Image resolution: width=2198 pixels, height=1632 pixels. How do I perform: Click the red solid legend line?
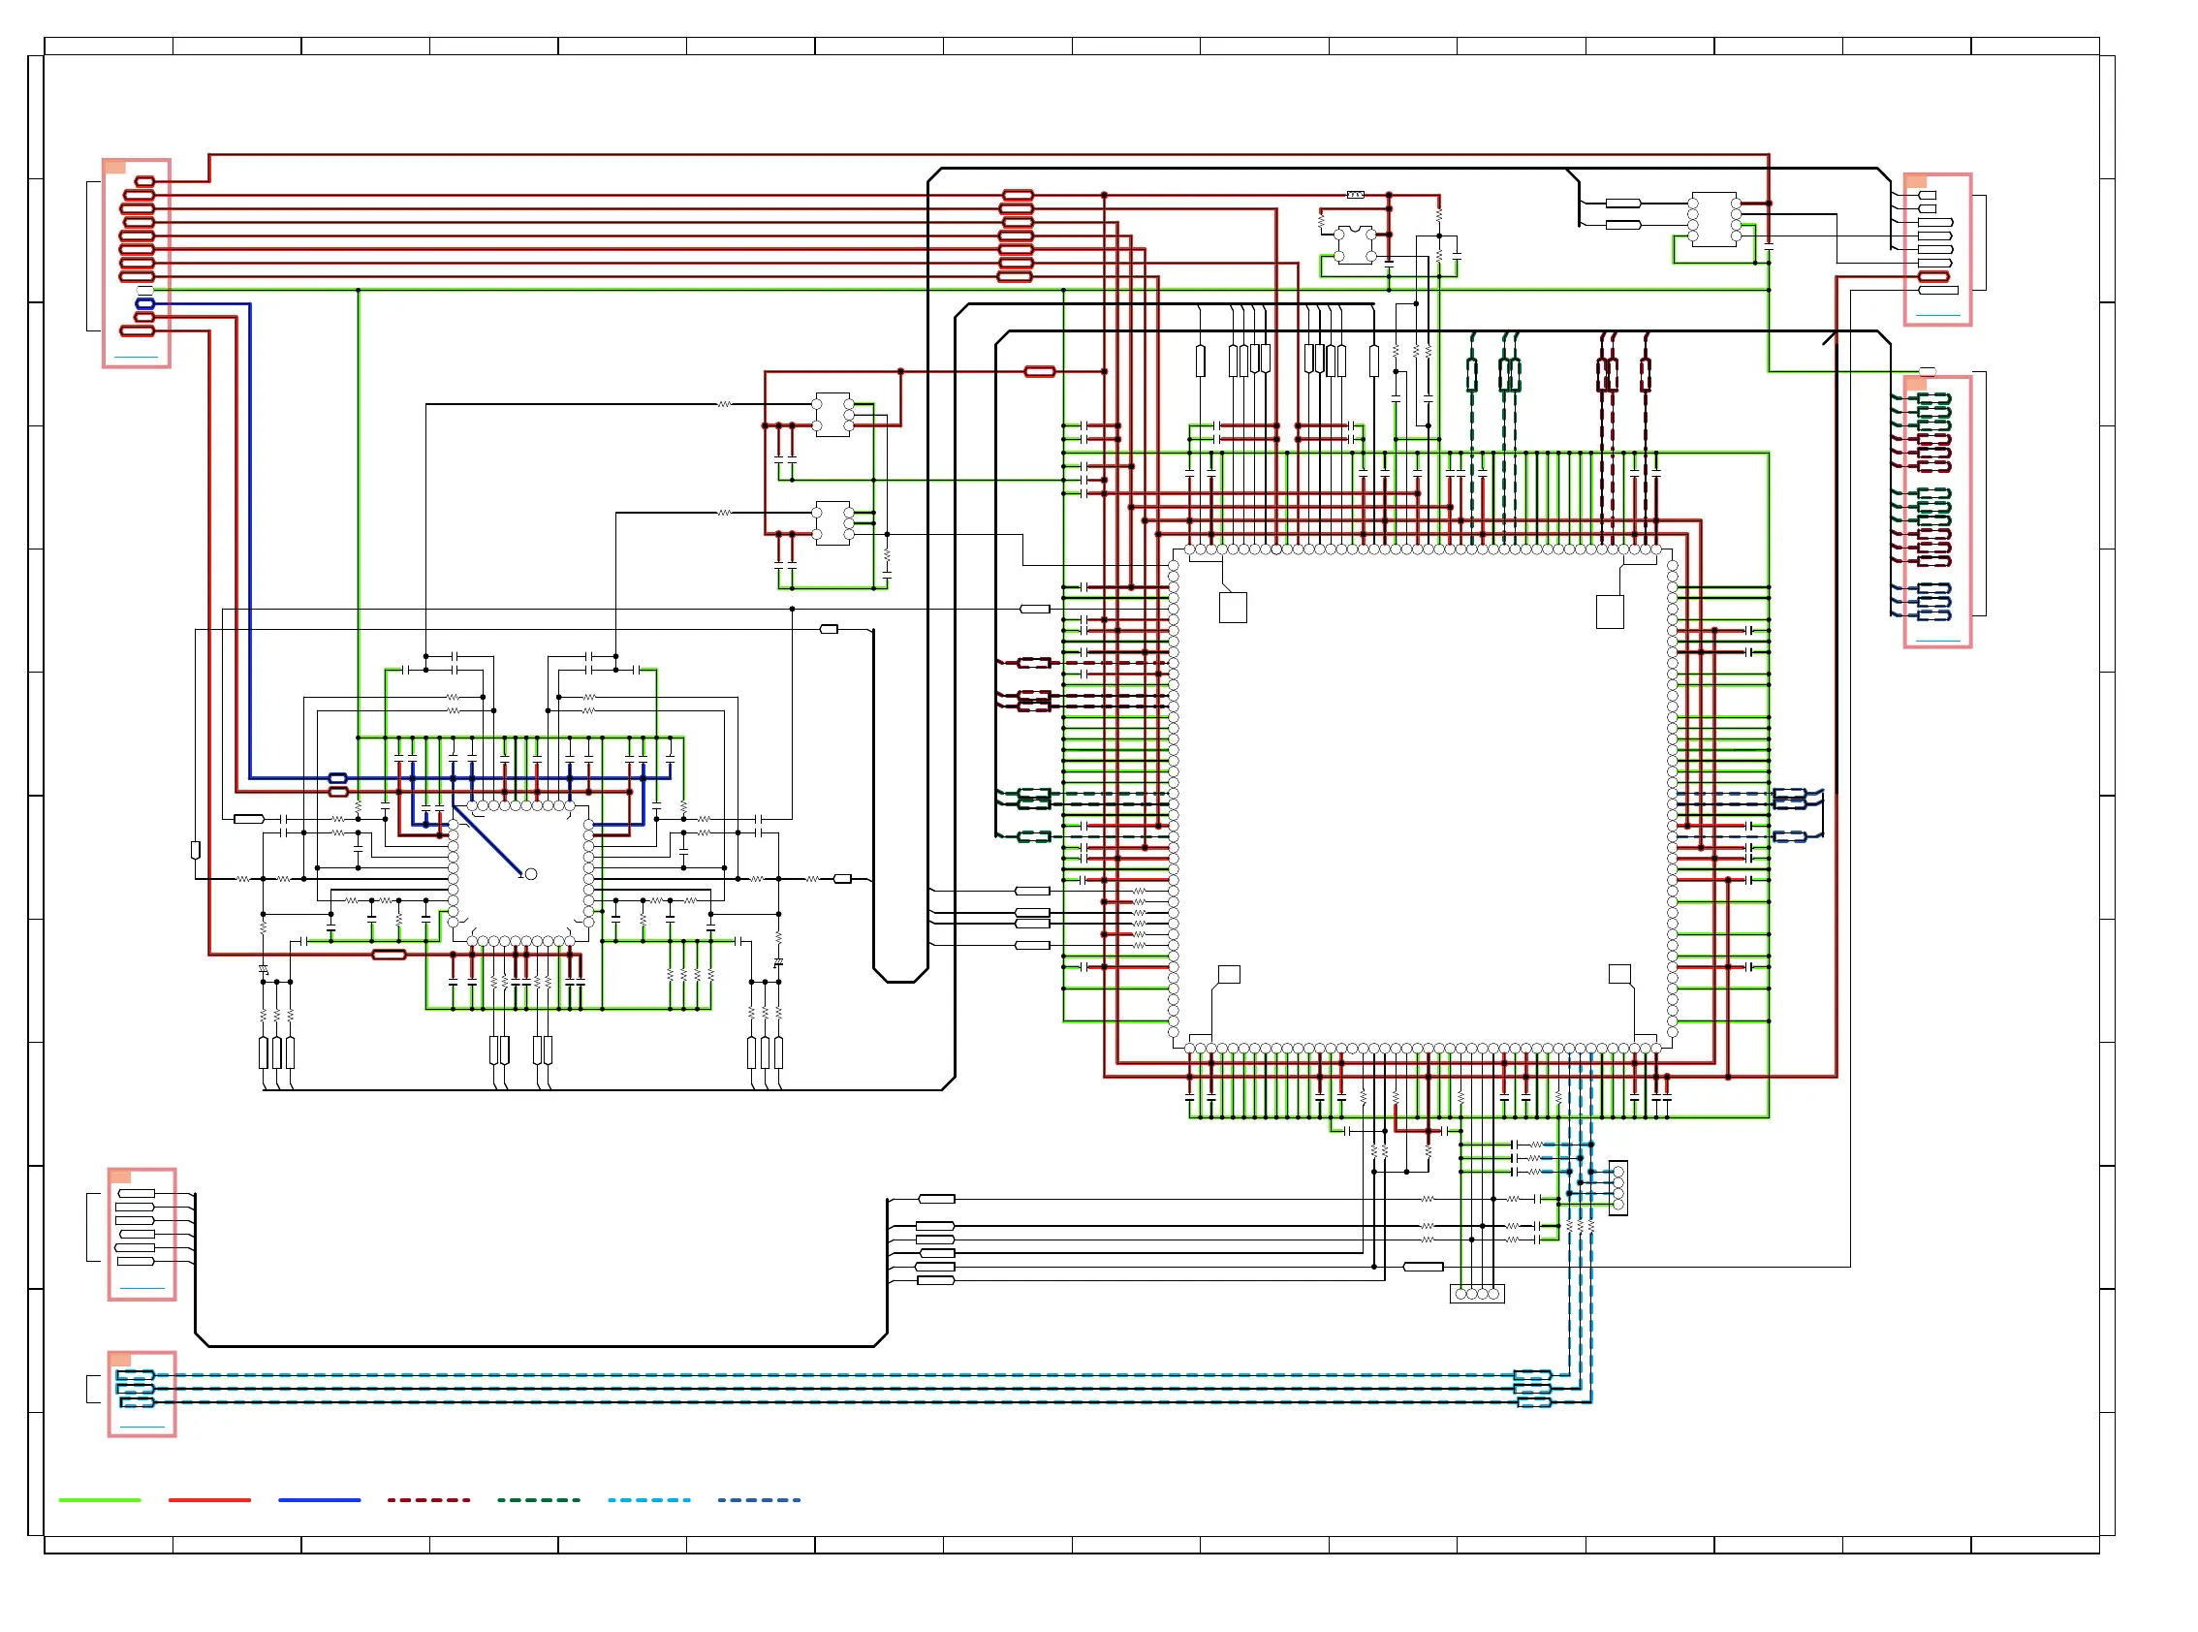coord(209,1500)
